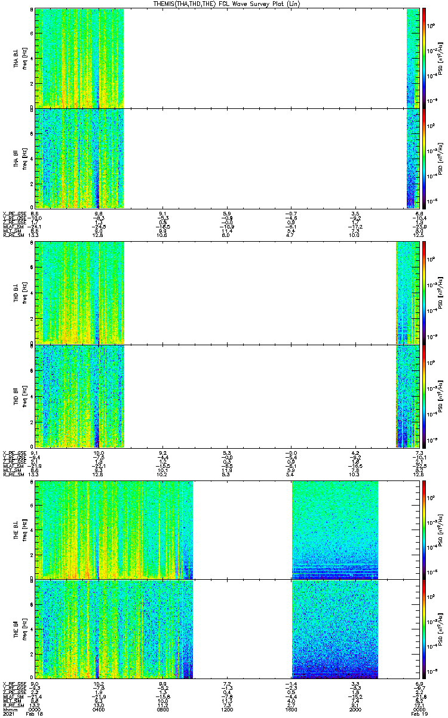This screenshot has height=718, width=448.
Task: Click the THA B-perpendicular y-axis label
Action: [x=19, y=57]
